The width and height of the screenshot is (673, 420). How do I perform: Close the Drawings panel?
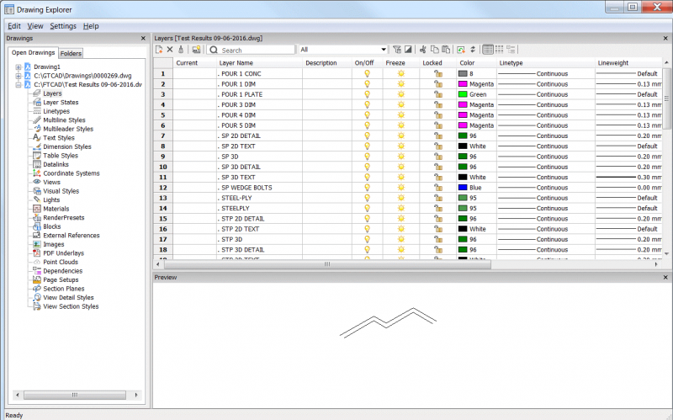(x=143, y=38)
